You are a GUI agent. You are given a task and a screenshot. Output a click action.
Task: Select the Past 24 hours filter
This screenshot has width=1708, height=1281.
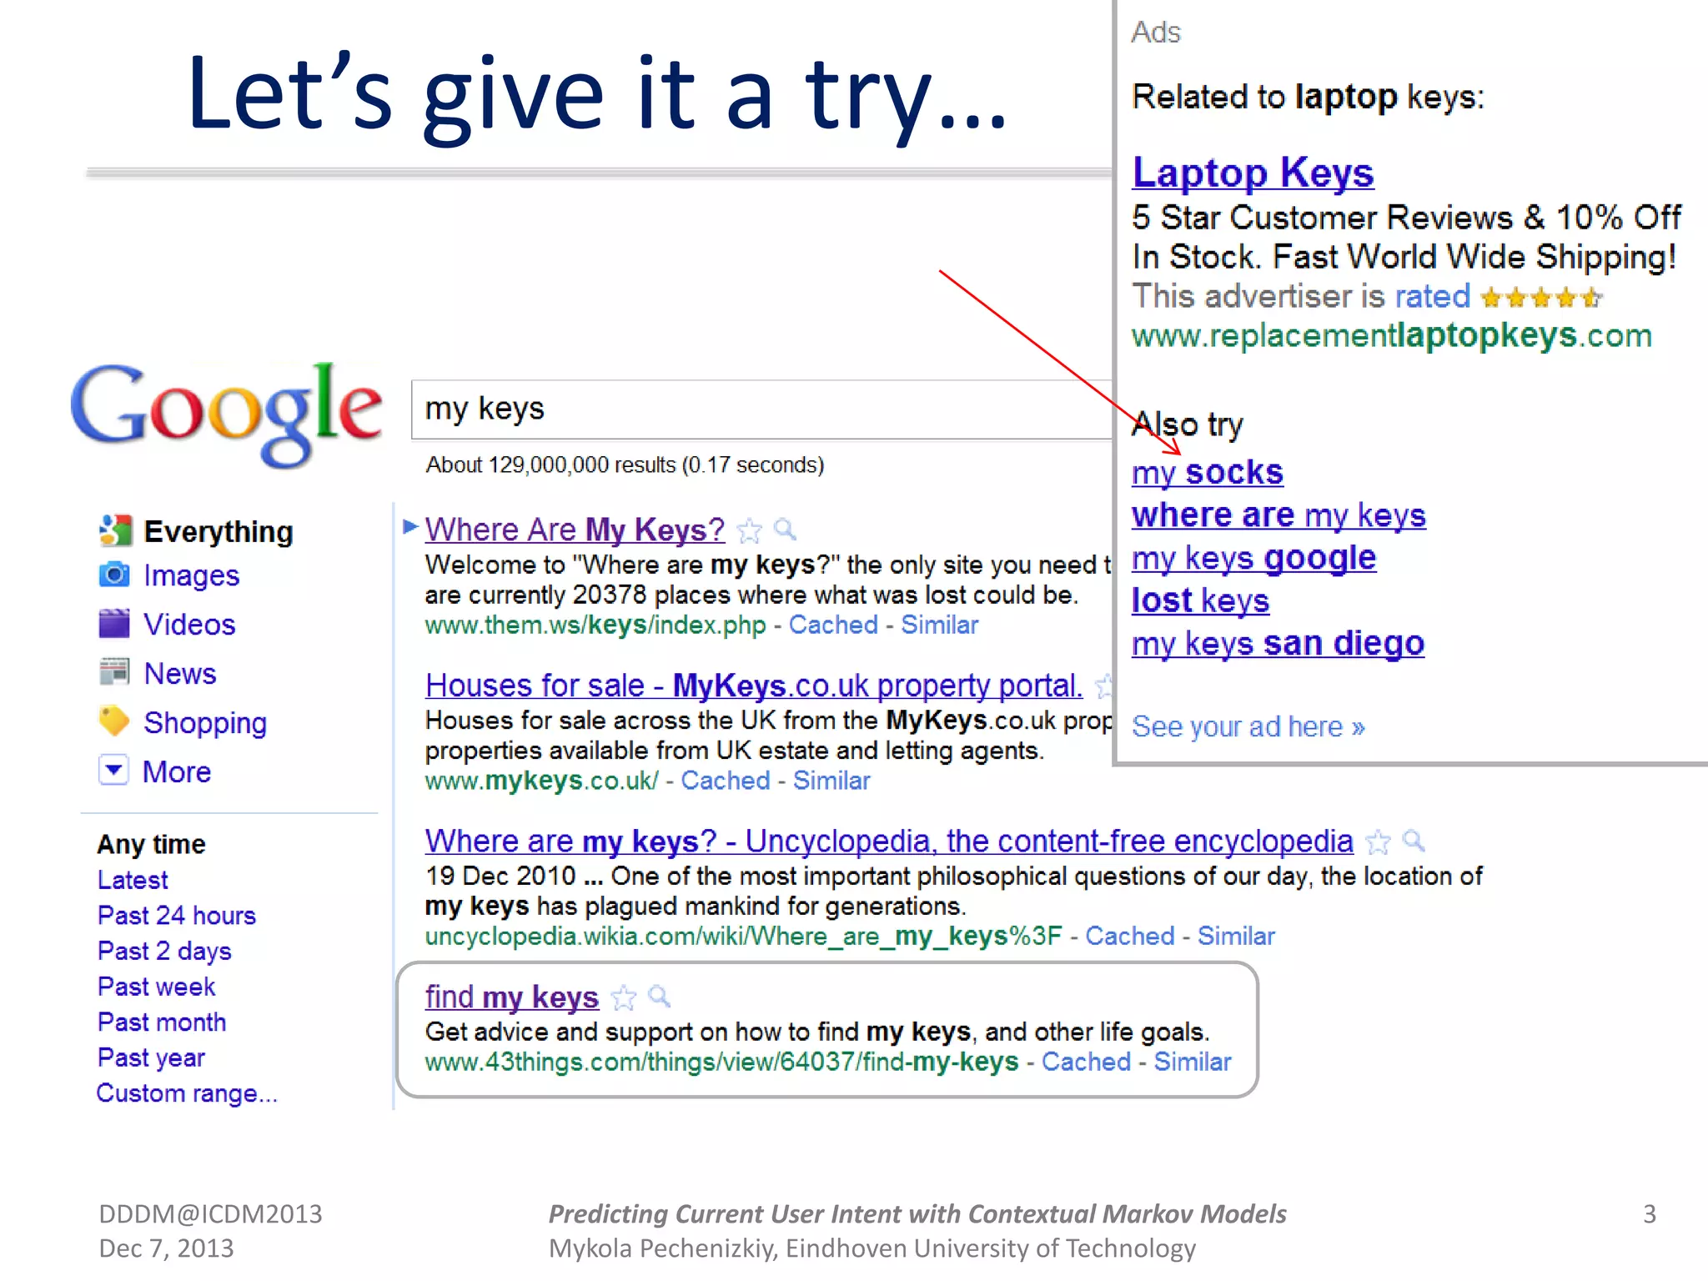pos(176,916)
